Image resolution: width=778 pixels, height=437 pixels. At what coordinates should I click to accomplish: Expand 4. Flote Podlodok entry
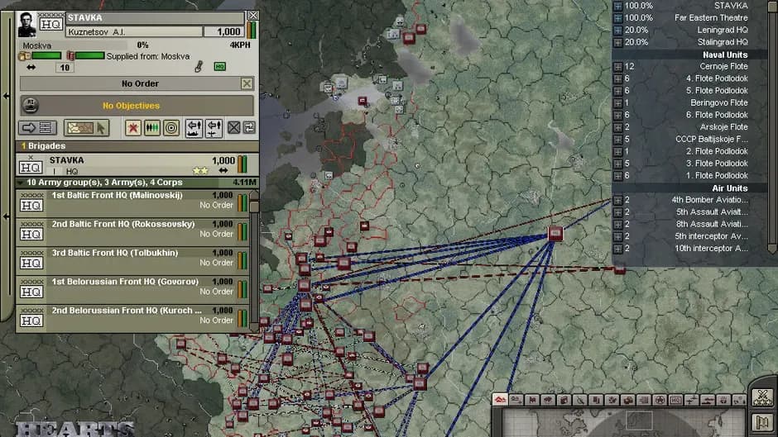pos(617,78)
